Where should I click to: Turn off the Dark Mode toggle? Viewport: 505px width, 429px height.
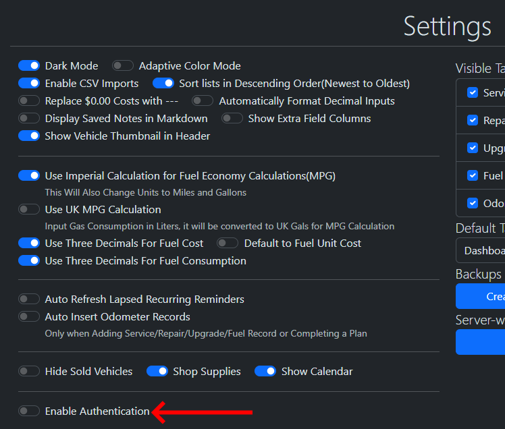pyautogui.click(x=29, y=66)
